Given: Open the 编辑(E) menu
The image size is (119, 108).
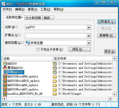Looking at the screenshot, I should pos(20,9).
